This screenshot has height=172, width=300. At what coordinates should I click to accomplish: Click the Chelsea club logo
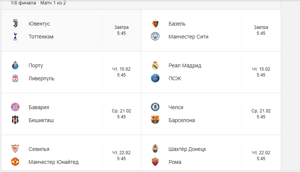click(155, 107)
